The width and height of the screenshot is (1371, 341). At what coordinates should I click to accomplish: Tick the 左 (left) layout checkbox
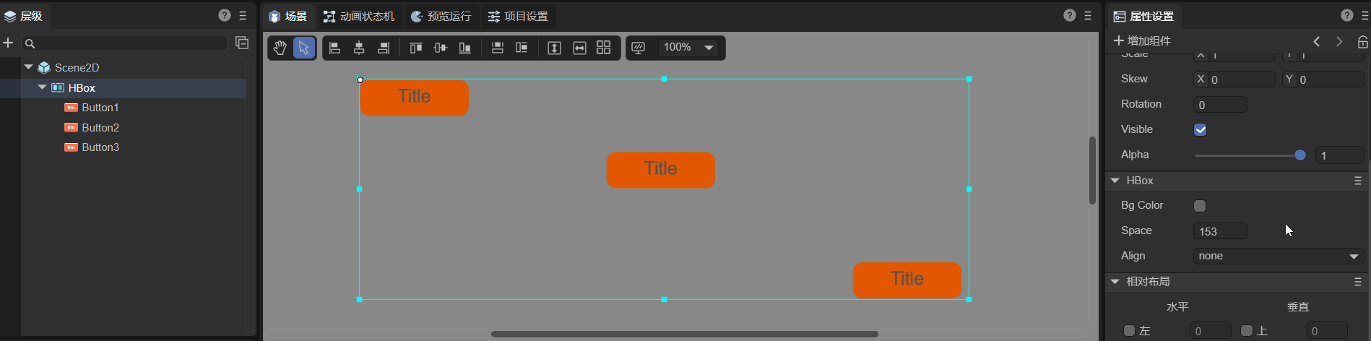[1129, 331]
